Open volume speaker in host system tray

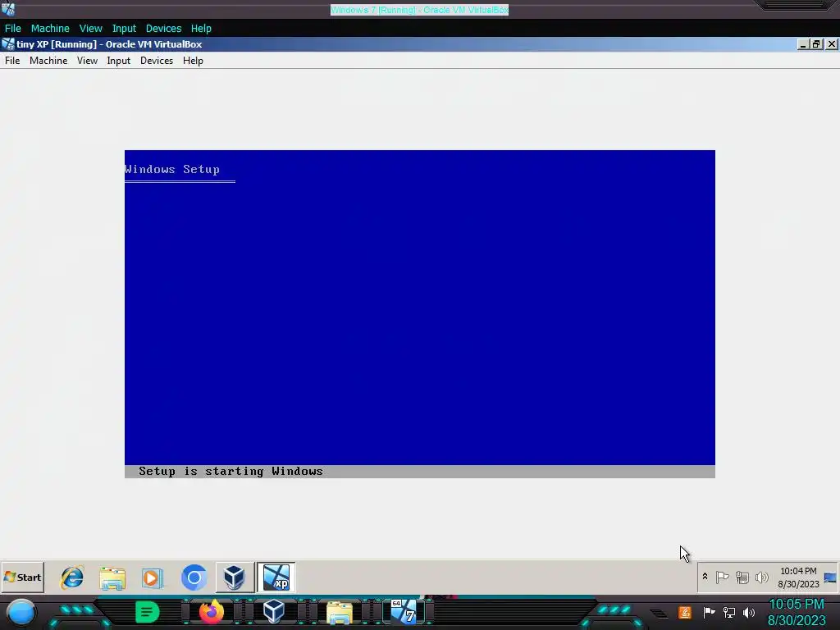[748, 612]
